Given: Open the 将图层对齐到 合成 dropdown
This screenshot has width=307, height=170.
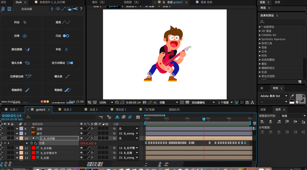Looking at the screenshot, I should tap(293, 116).
